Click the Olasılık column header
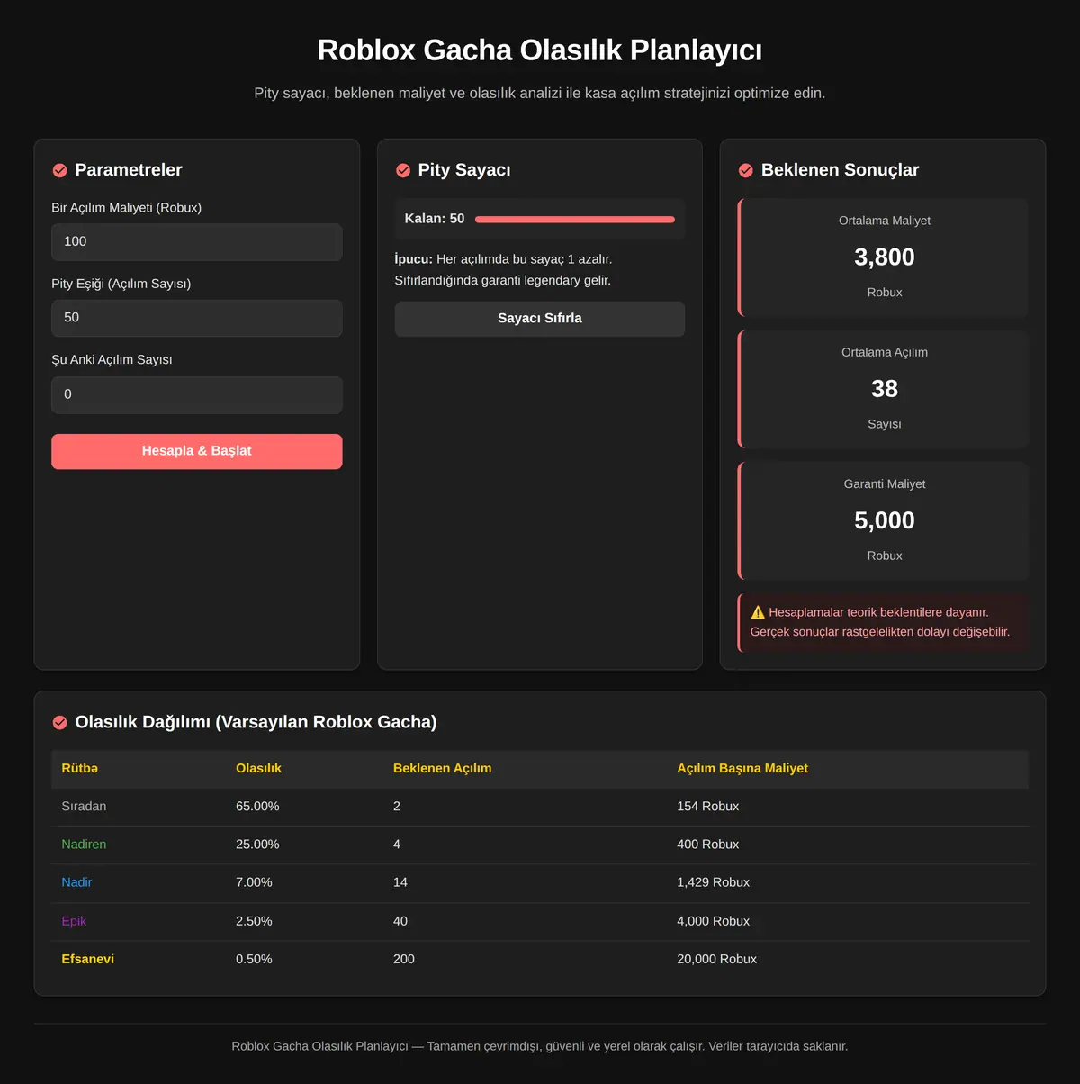Screen dimensions: 1080x1084 [x=258, y=769]
